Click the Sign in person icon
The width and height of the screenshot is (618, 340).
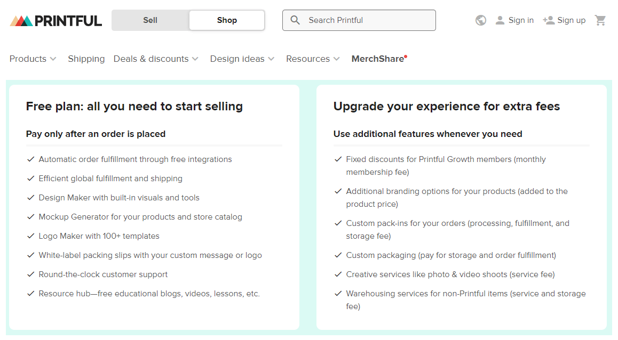500,20
